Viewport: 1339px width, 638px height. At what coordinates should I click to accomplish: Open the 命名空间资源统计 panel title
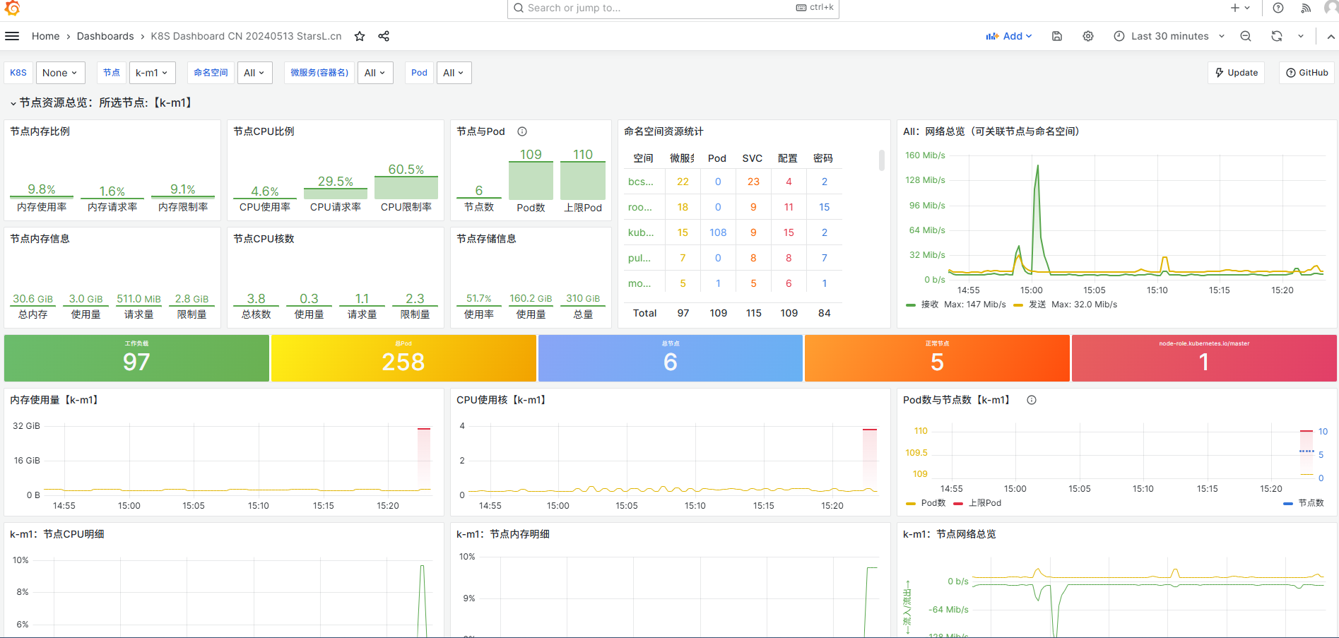pyautogui.click(x=663, y=131)
